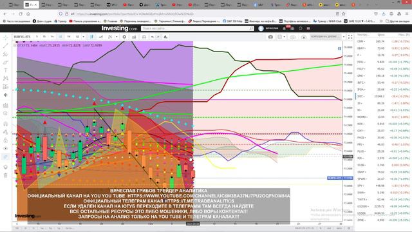Redo chart action
Viewport: 412px width, 232px height.
point(158,37)
